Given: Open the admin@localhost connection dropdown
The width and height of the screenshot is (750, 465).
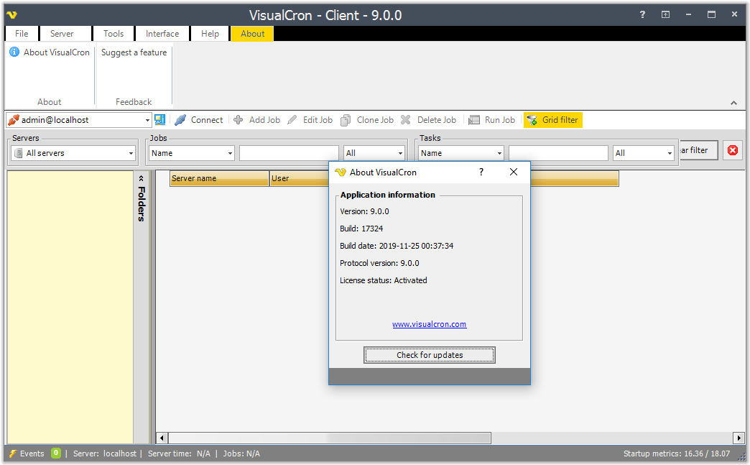Looking at the screenshot, I should (147, 120).
